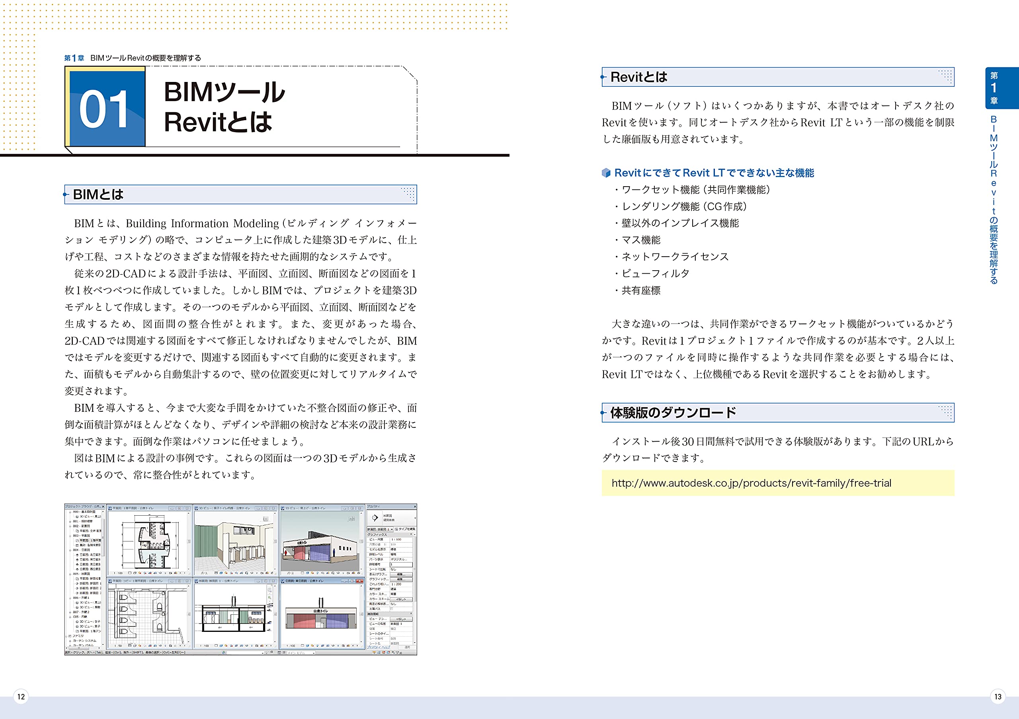
Task: Click the selection filter icon in status bar
Action: (x=398, y=653)
